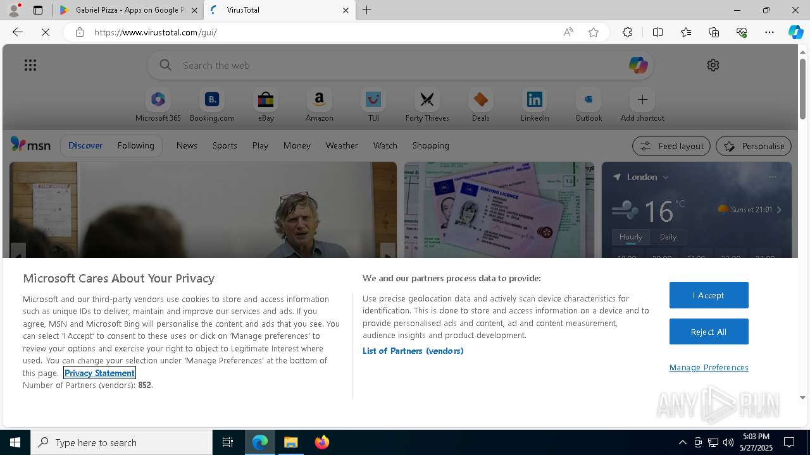The height and width of the screenshot is (455, 810).
Task: Open the browser profile icon
Action: 14,10
